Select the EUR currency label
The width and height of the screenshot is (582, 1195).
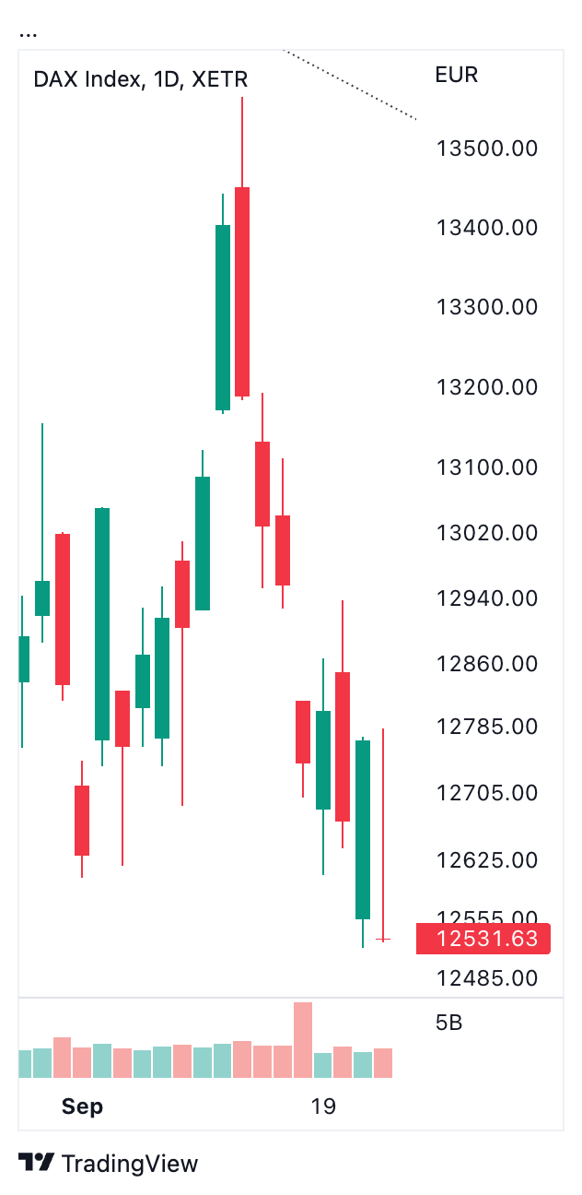456,76
